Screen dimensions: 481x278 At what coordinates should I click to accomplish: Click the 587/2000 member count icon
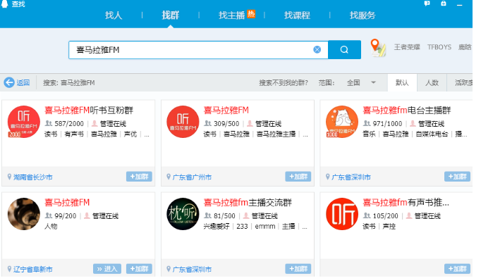pyautogui.click(x=49, y=123)
